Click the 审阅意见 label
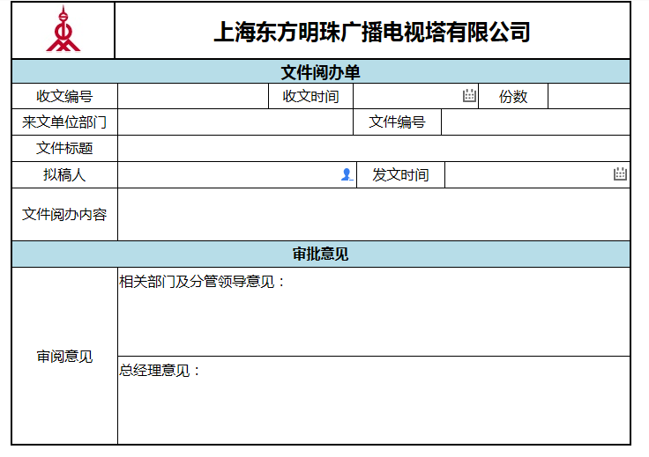This screenshot has width=649, height=457. click(64, 357)
